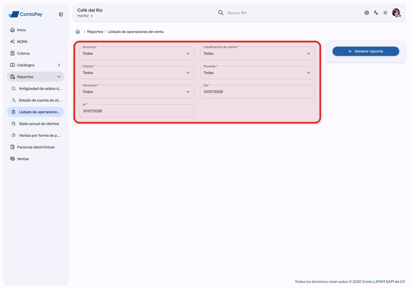Go to home via breadcrumb house icon
Screen dimensions: 411x288
[78, 32]
